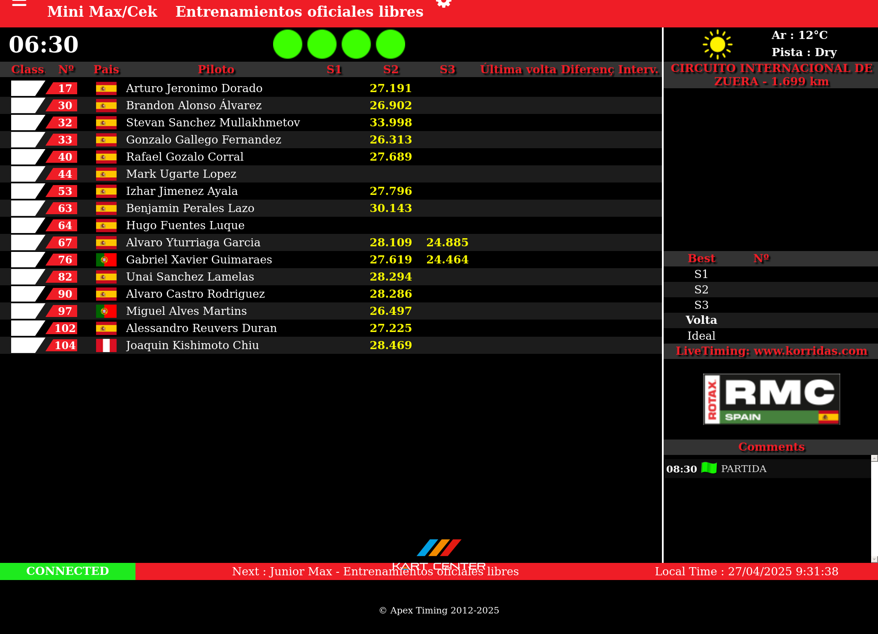Click the S2 column header
This screenshot has height=634, width=878.
[391, 69]
